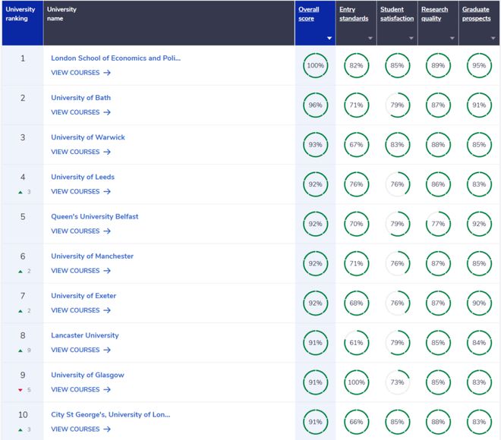The image size is (501, 440).
Task: Click the red down arrow under rank 9
Action: 20,390
